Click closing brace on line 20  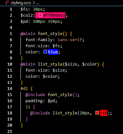coord(22,125)
